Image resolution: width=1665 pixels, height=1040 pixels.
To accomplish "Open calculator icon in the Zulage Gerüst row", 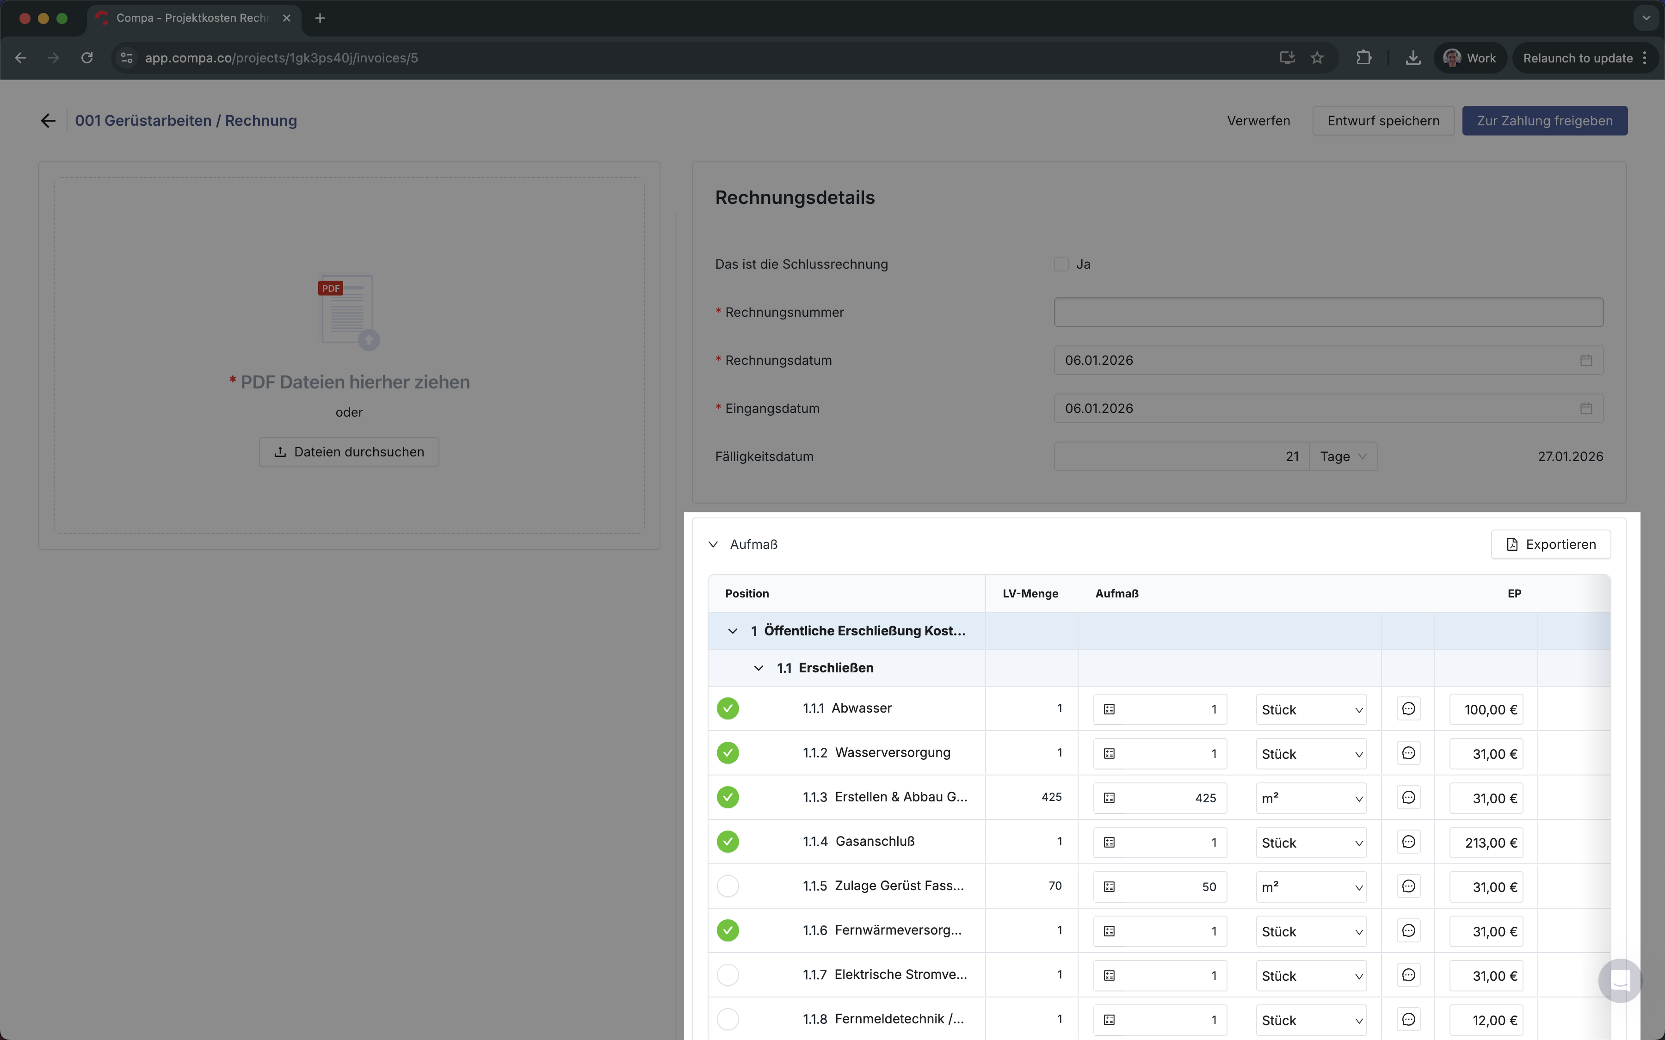I will tap(1110, 886).
